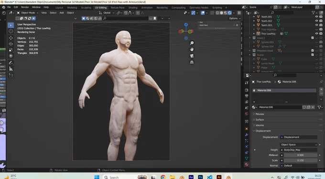Open the viewport Add menu
The height and width of the screenshot is (179, 325).
coord(62,13)
